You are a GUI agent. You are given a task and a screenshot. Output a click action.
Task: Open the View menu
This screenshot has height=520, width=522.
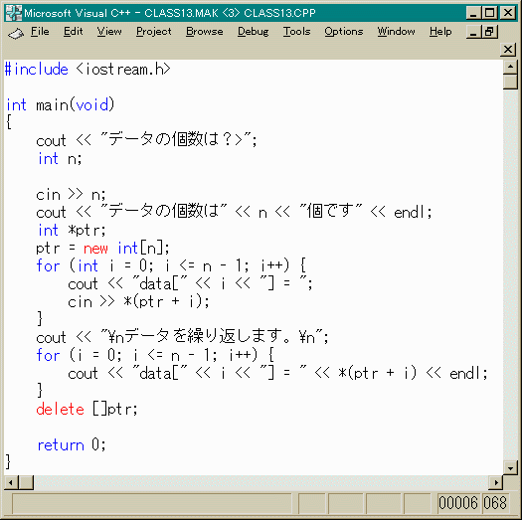point(109,32)
